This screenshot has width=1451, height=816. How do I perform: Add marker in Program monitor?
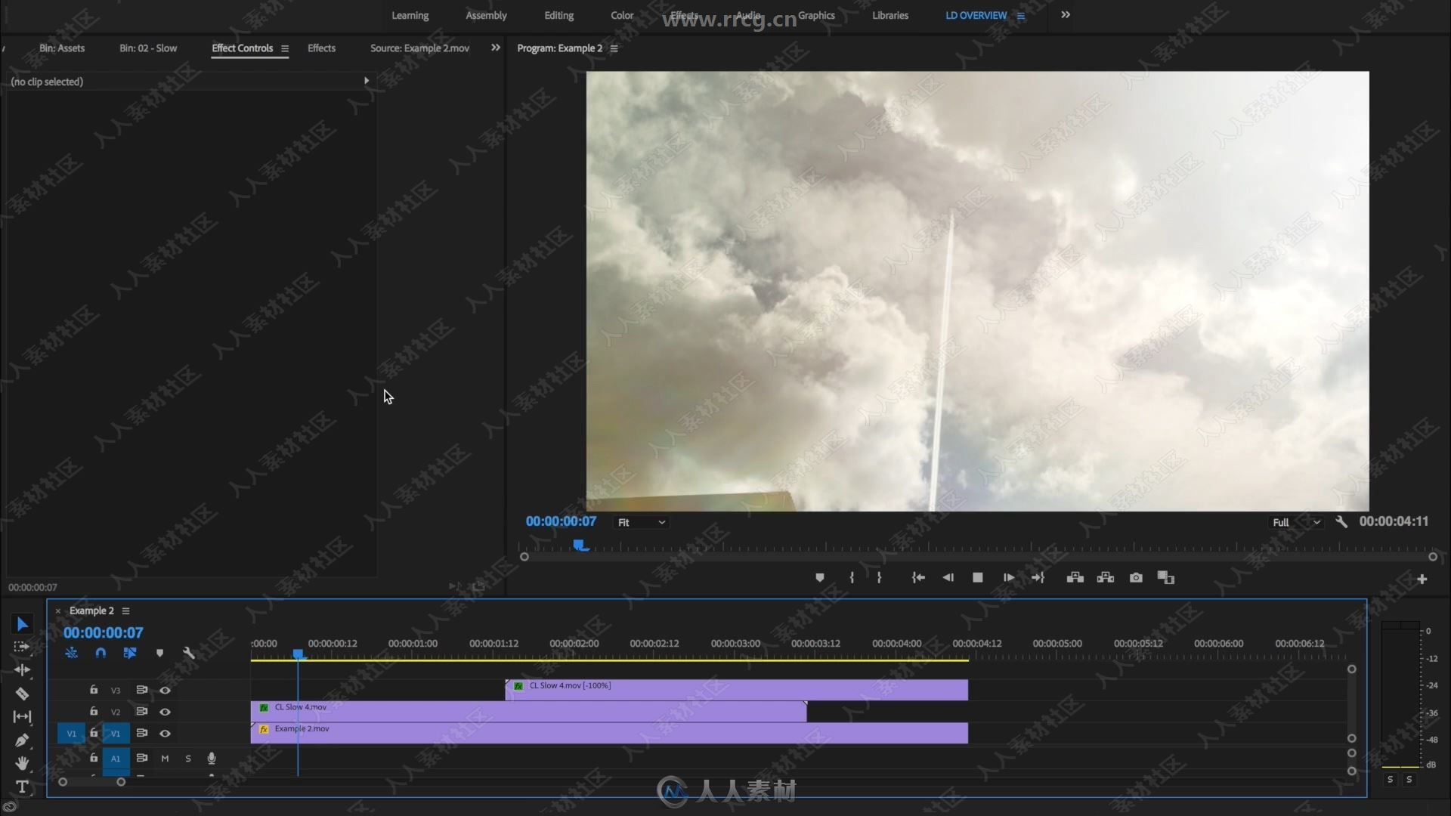(820, 578)
